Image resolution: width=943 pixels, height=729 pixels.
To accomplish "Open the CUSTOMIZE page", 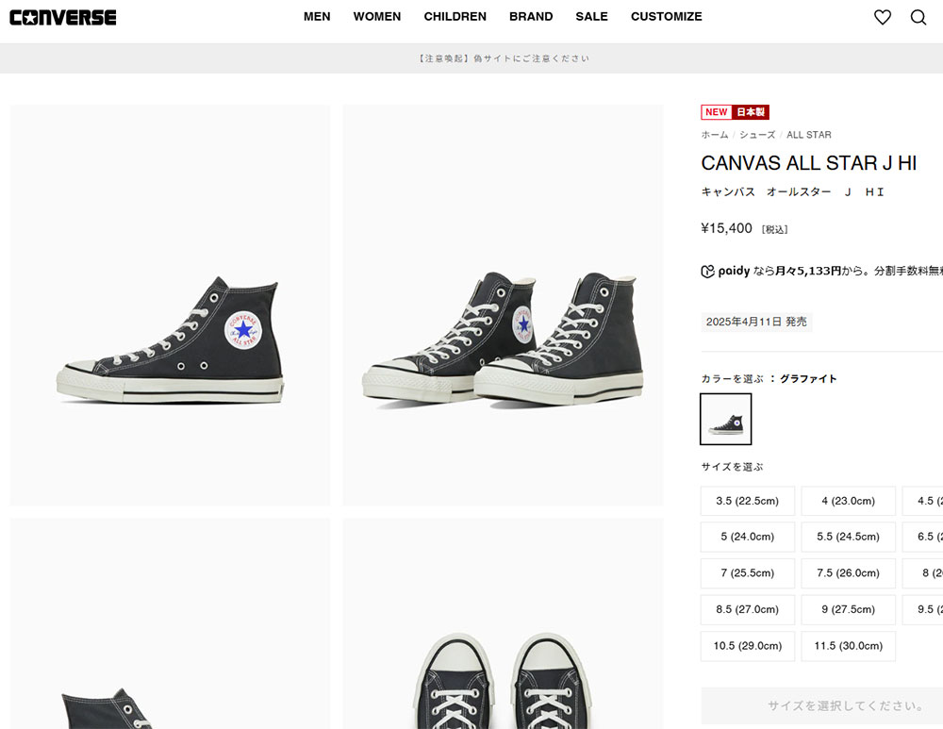I will coord(666,17).
